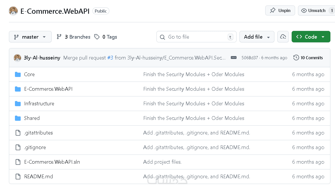Open the E-Commerce.WebAPI.sln file
The height and width of the screenshot is (188, 335).
[52, 162]
